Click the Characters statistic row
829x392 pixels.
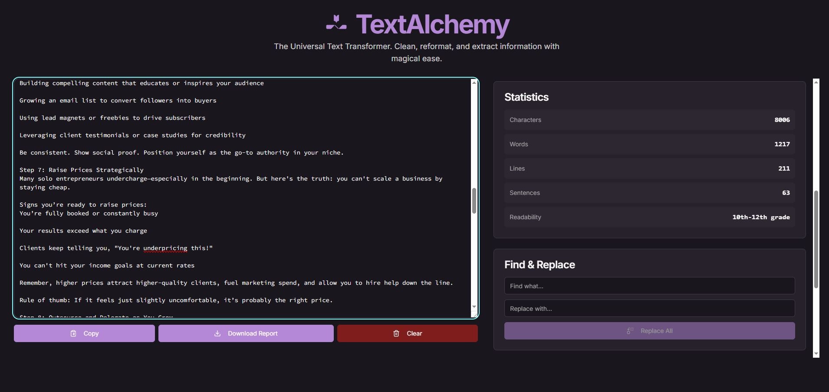pos(649,120)
